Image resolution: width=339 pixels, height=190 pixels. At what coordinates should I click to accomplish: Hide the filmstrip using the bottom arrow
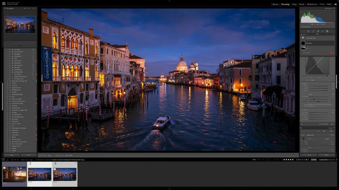pos(169,189)
